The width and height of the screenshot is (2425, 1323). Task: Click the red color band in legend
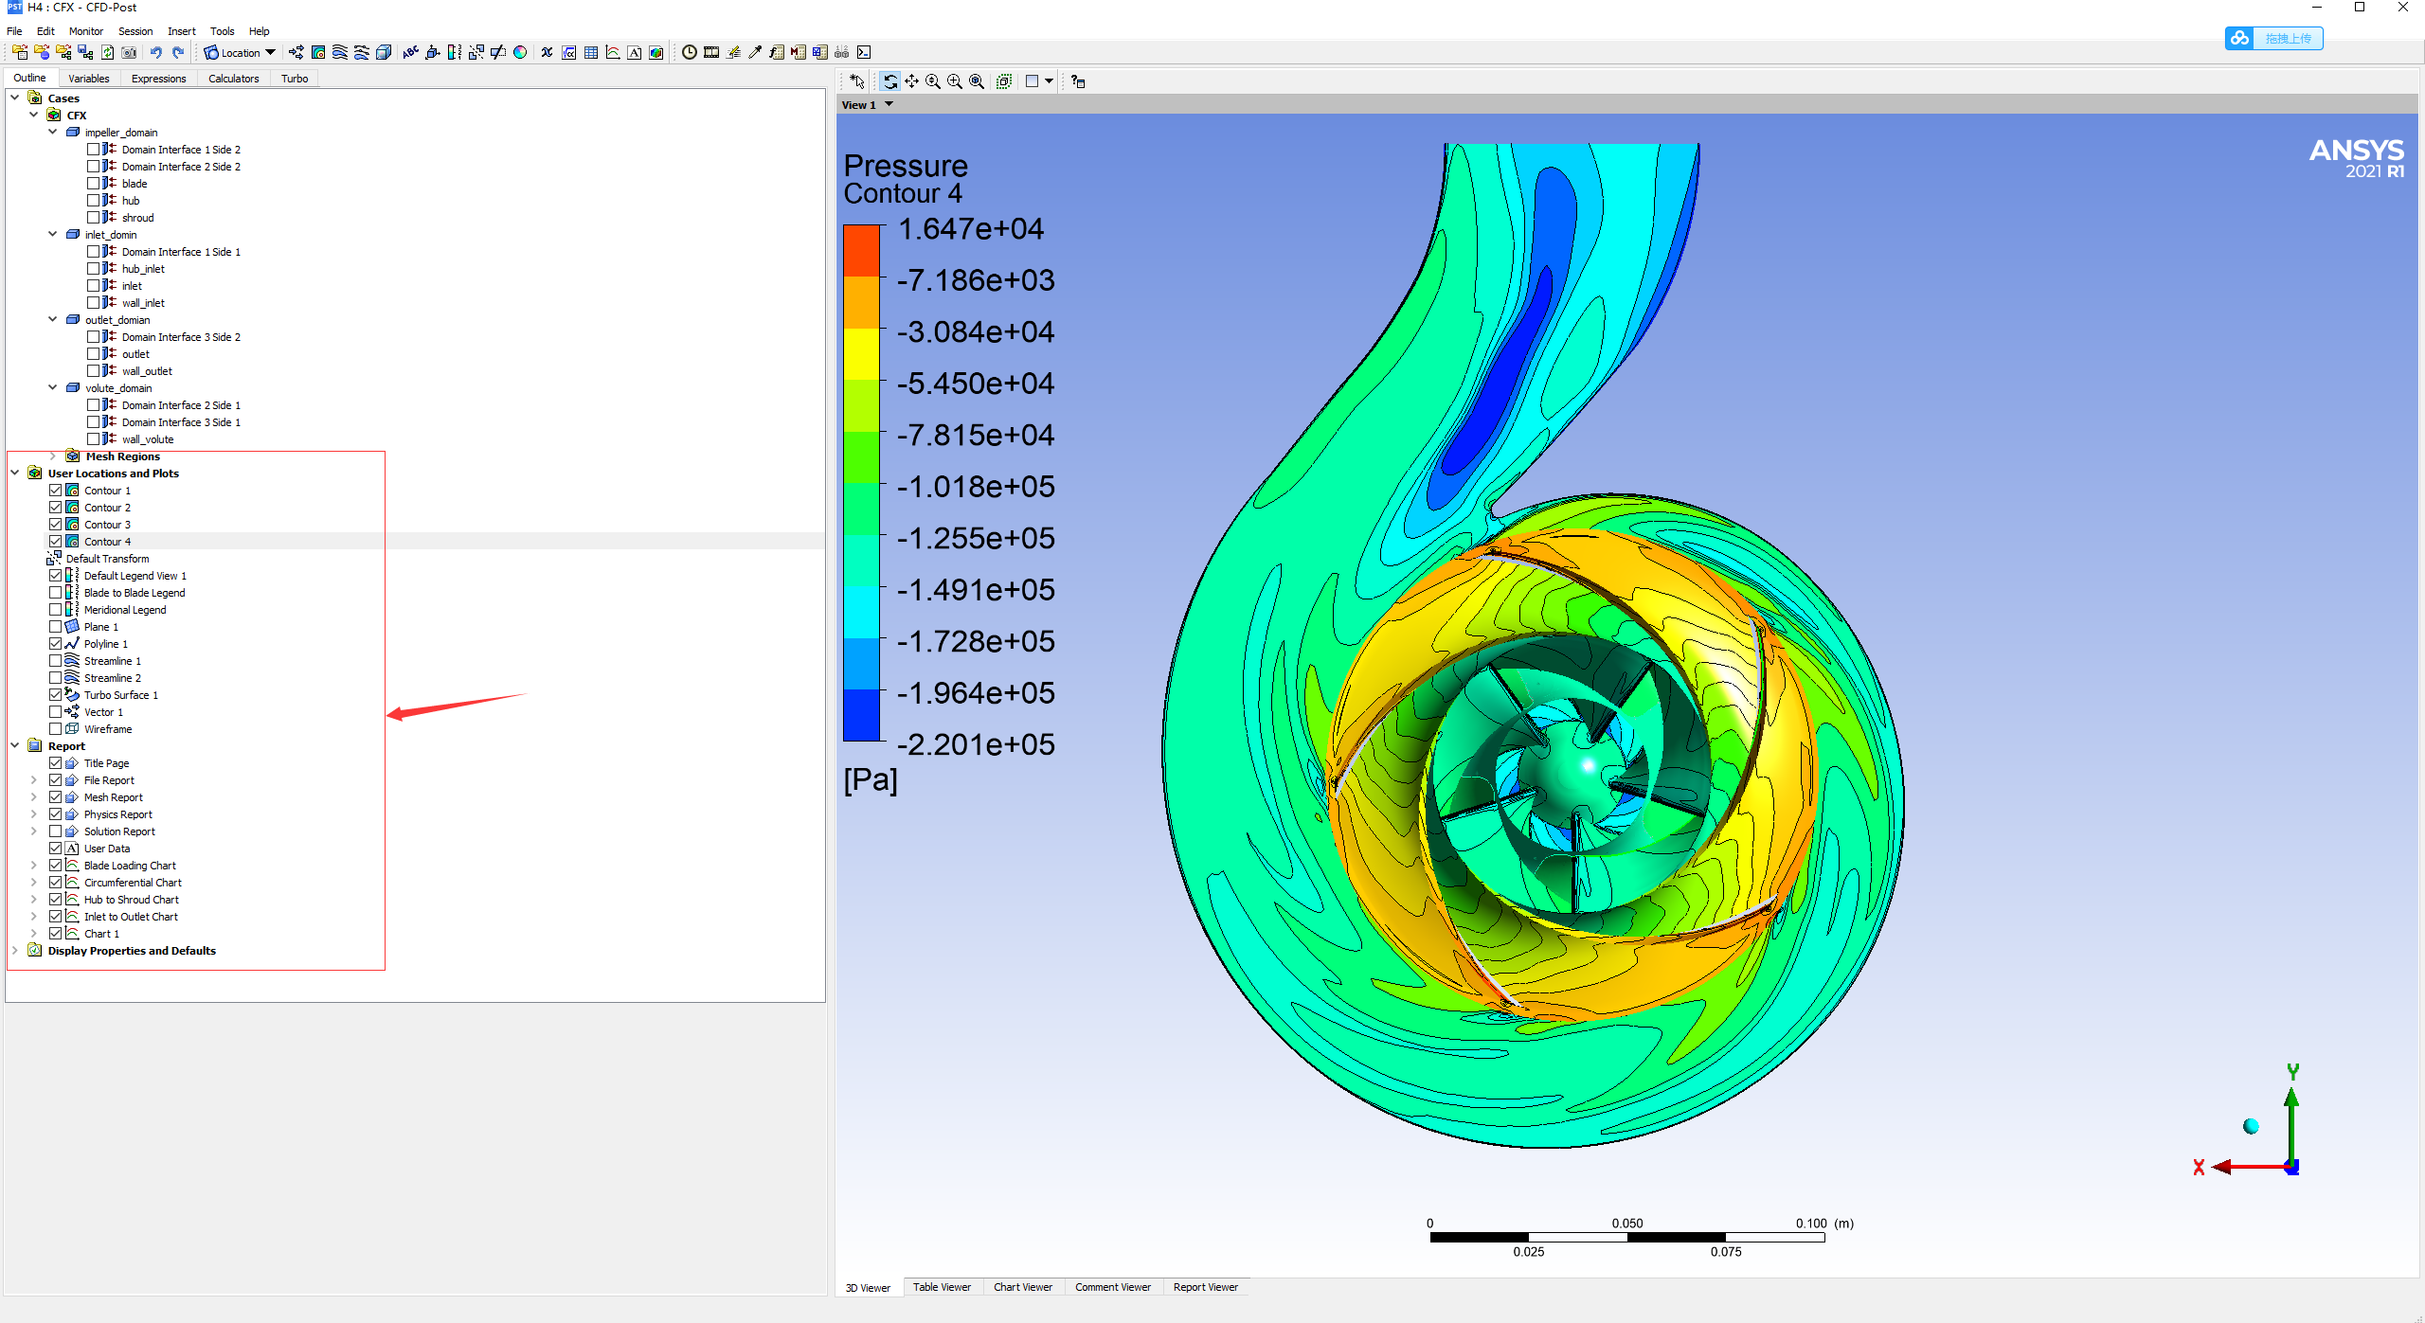(x=861, y=250)
